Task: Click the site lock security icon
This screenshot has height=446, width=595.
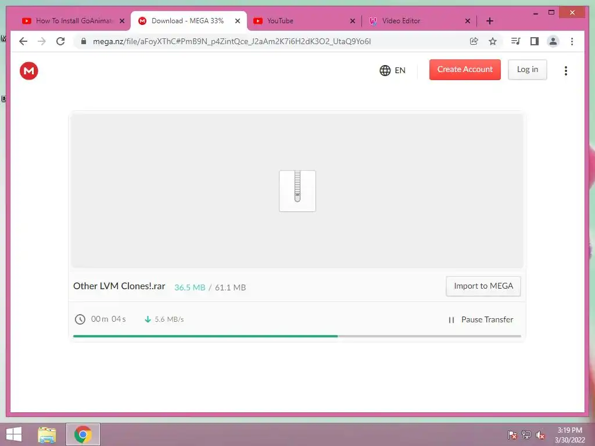Action: point(84,41)
